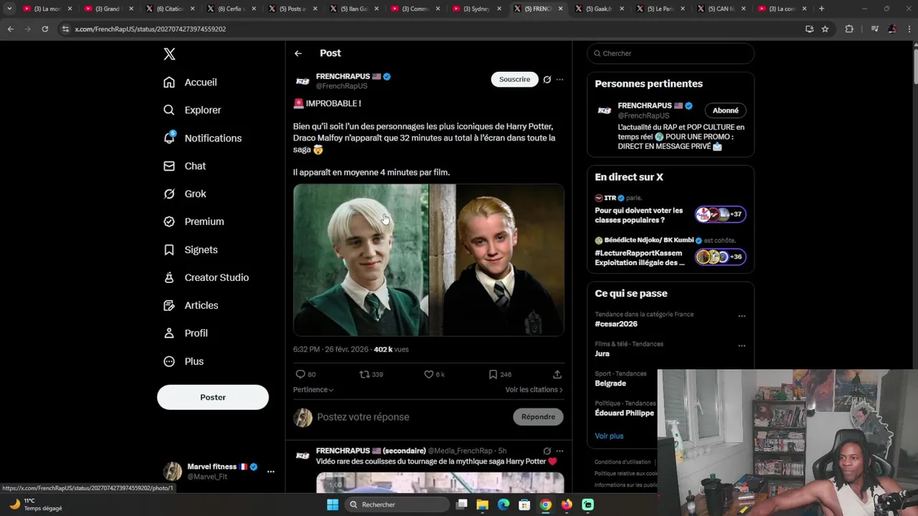The width and height of the screenshot is (918, 516).
Task: Click the share icon of the post
Action: click(557, 375)
